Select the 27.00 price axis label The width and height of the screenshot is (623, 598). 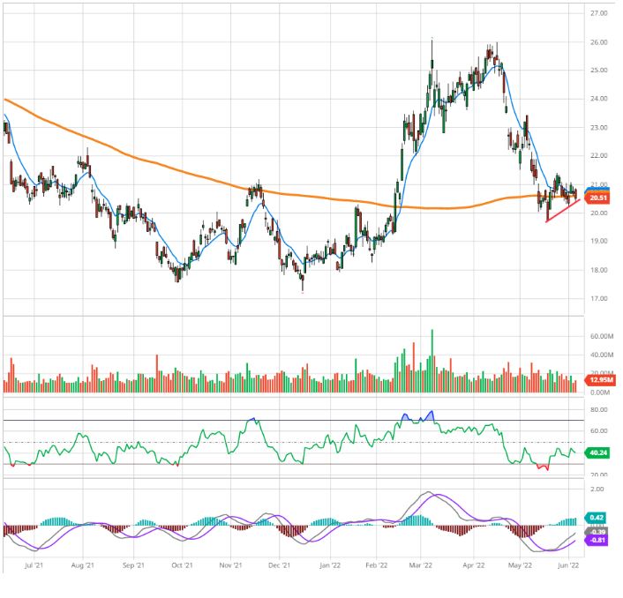pos(598,13)
